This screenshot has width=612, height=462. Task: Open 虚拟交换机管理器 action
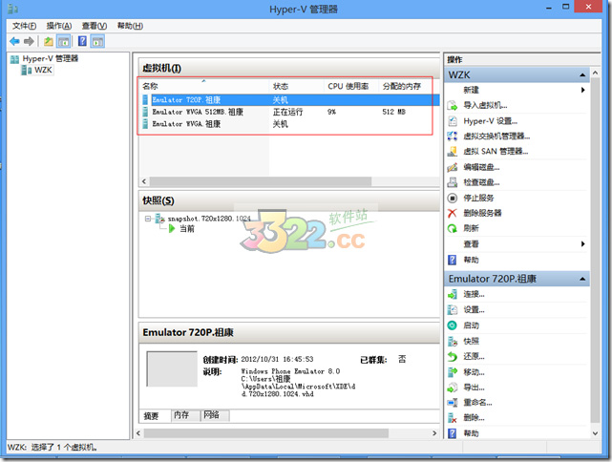pos(496,136)
